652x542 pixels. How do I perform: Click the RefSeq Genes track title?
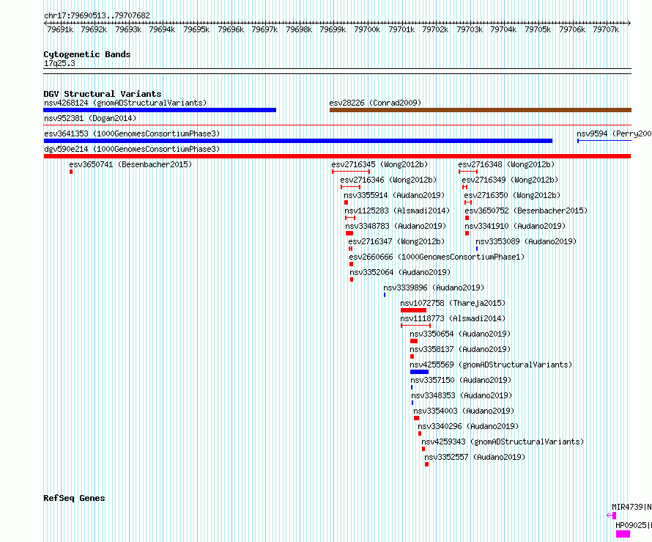74,498
